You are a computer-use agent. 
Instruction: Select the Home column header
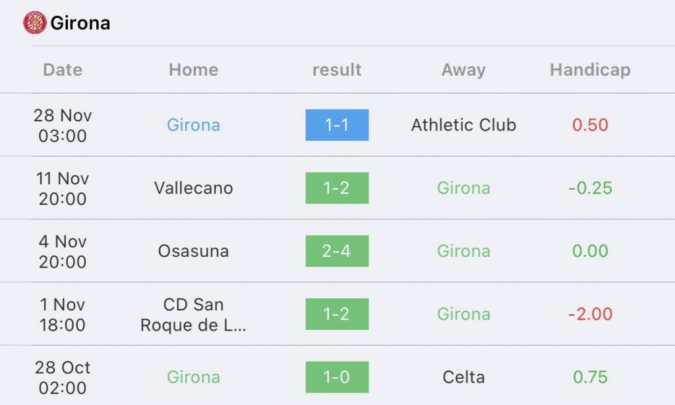(x=194, y=70)
